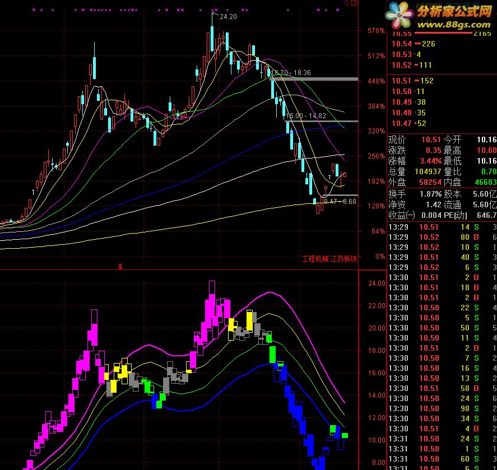Click the 12.00 lower axis label
497x470 pixels.
click(x=377, y=417)
